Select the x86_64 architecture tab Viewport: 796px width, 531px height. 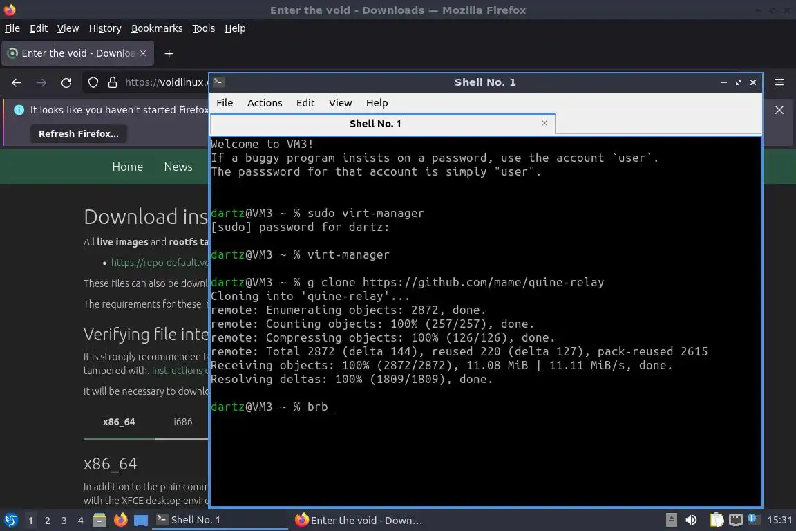(x=119, y=422)
